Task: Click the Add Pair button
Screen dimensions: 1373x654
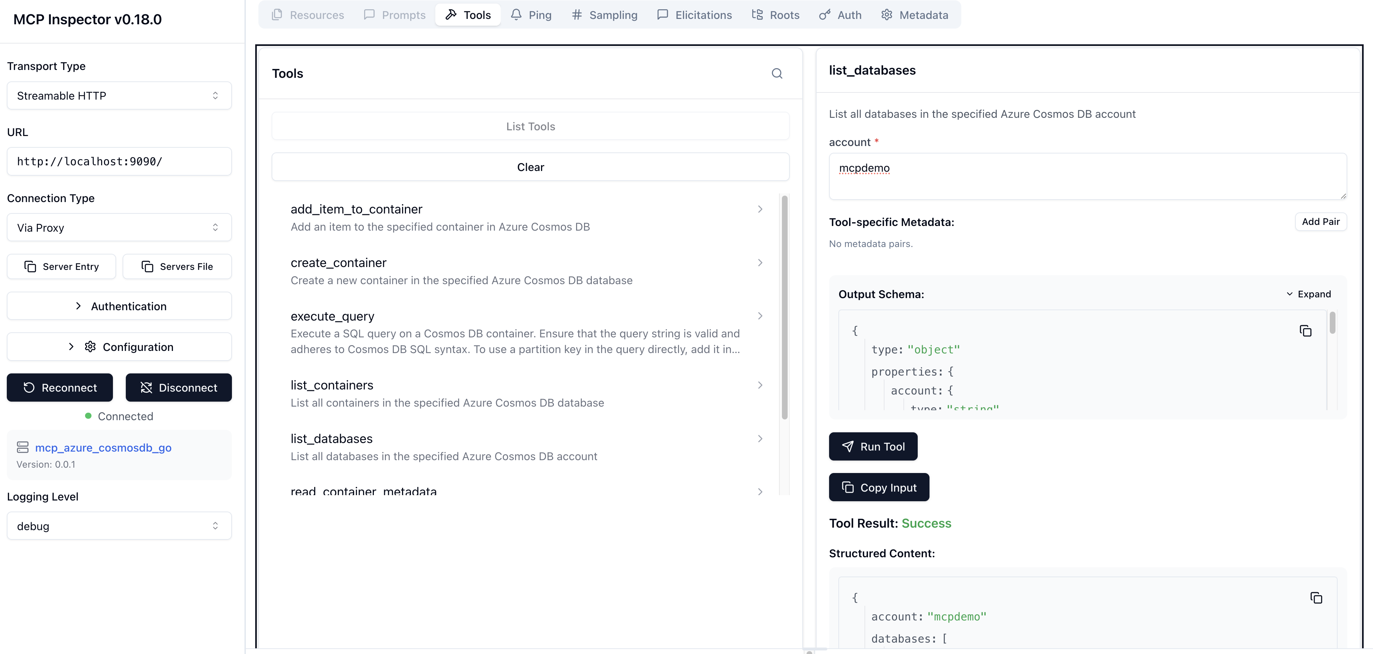Action: [x=1320, y=222]
